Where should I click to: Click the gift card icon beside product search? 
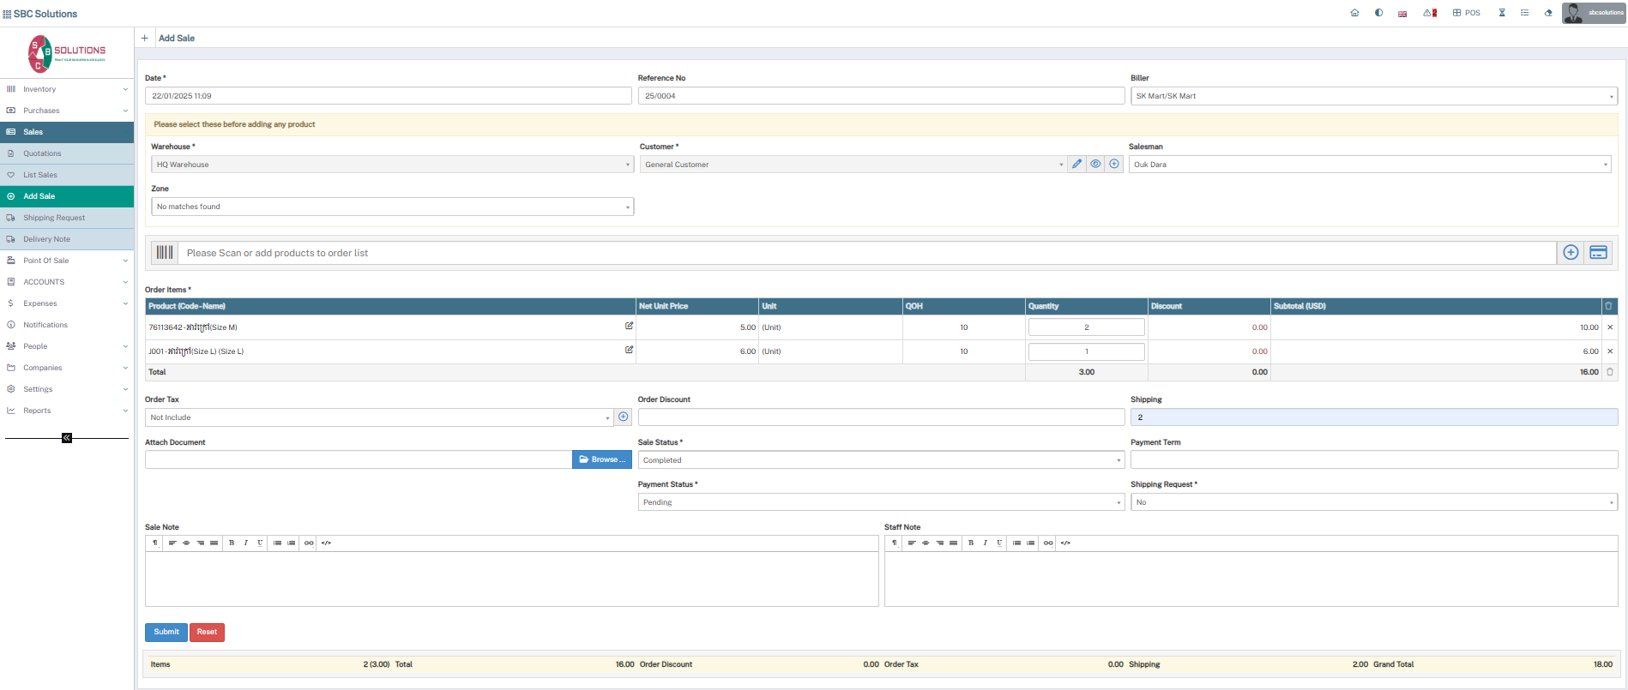(1598, 253)
